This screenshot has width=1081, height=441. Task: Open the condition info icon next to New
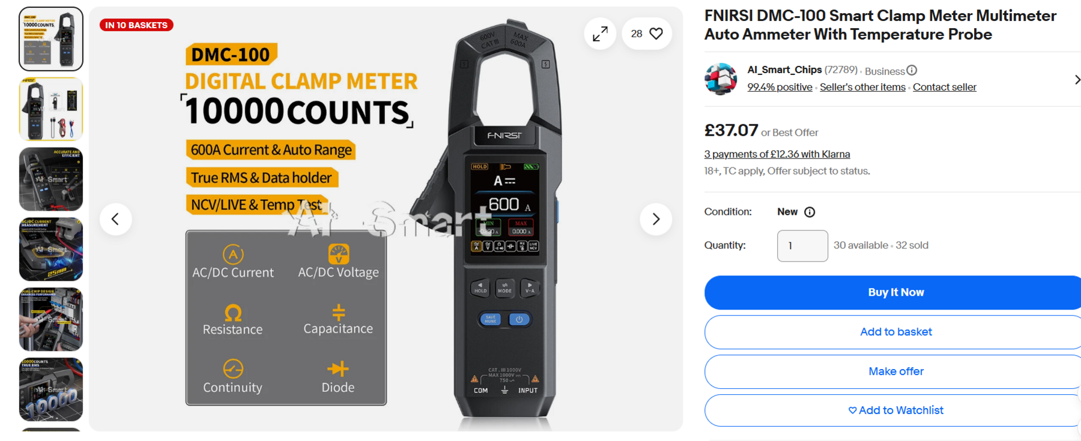click(810, 212)
